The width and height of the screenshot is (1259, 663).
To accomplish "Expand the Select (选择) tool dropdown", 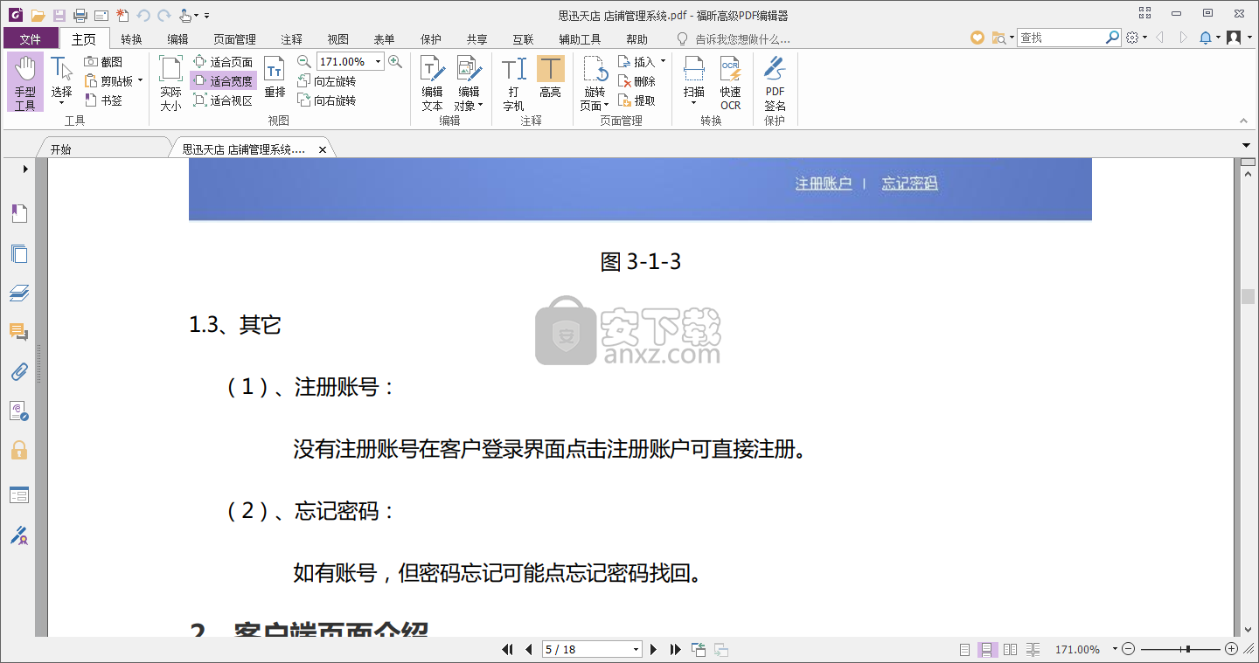I will coord(61,105).
